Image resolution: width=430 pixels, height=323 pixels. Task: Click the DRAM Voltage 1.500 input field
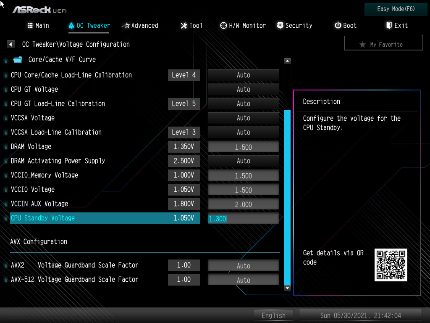(x=244, y=147)
